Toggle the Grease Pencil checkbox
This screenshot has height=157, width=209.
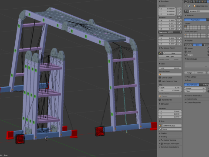click(x=162, y=48)
